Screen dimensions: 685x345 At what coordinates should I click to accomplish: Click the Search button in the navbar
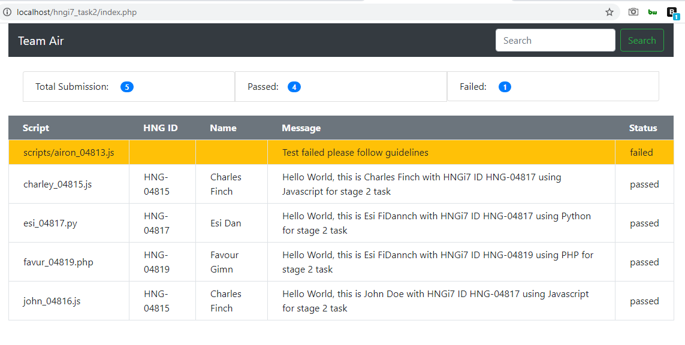[642, 40]
